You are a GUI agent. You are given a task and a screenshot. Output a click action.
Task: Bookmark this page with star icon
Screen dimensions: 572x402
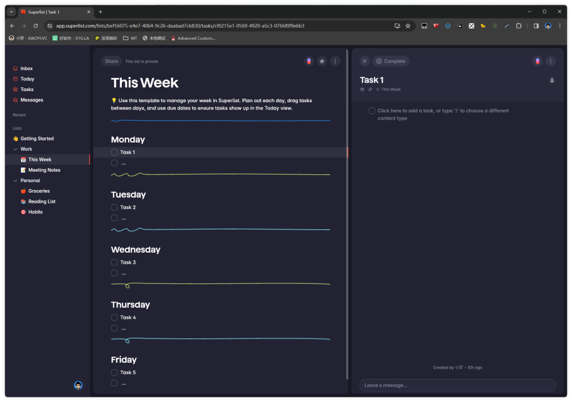point(408,26)
